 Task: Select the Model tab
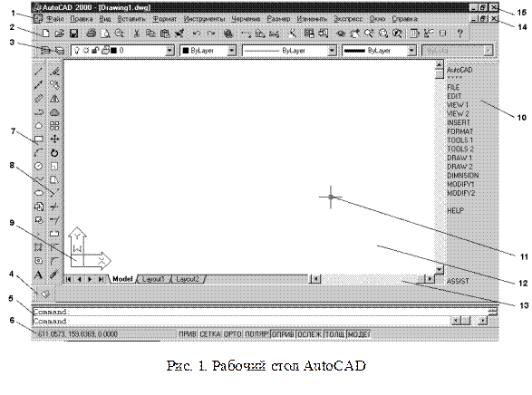122,279
